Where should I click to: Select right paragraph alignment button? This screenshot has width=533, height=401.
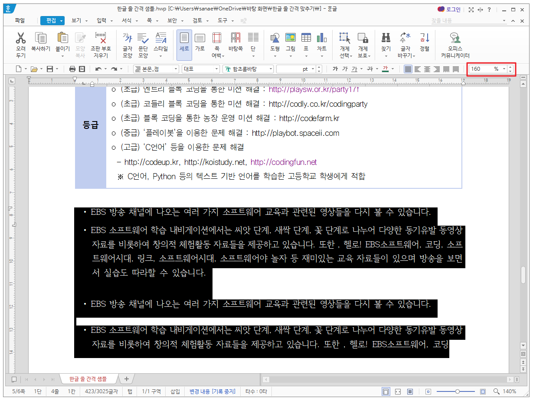tap(437, 69)
